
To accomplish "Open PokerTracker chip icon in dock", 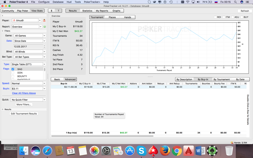I will (x=212, y=151).
